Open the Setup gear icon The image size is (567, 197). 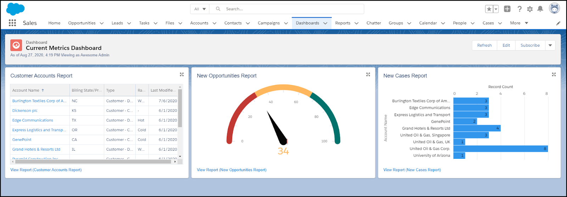[x=530, y=9]
